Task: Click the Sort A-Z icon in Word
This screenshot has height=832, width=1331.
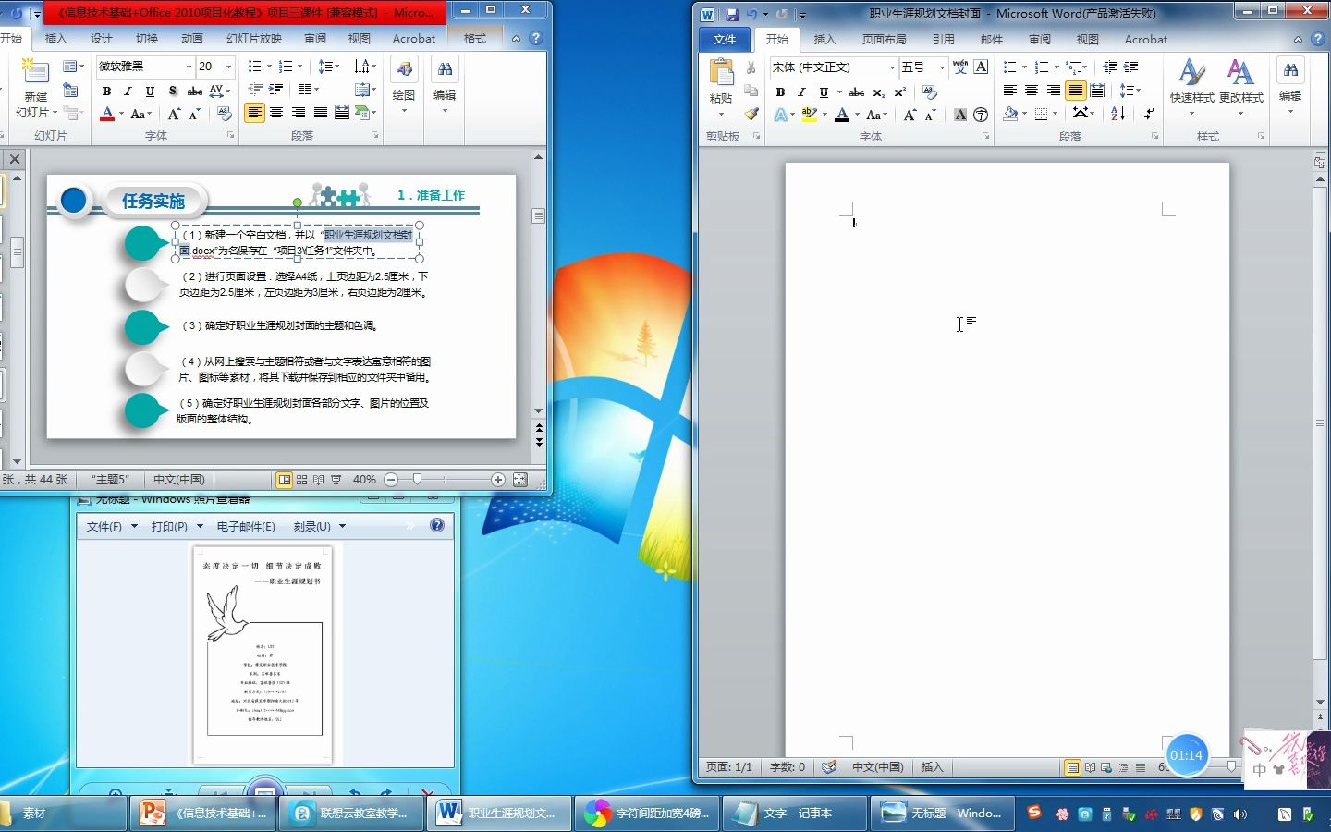Action: click(x=1118, y=114)
